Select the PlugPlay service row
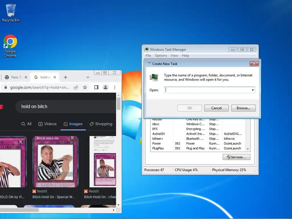 (x=198, y=148)
